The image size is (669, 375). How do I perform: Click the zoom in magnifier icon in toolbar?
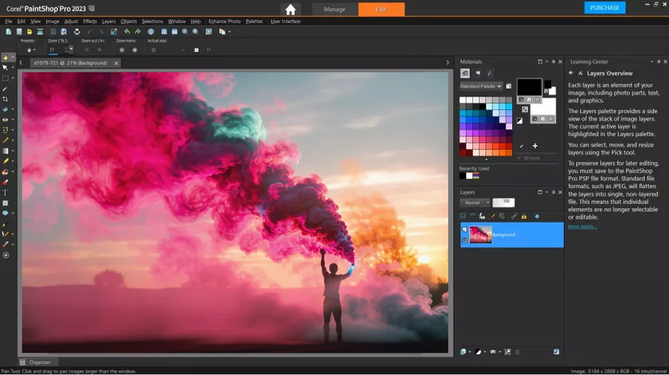(x=195, y=31)
